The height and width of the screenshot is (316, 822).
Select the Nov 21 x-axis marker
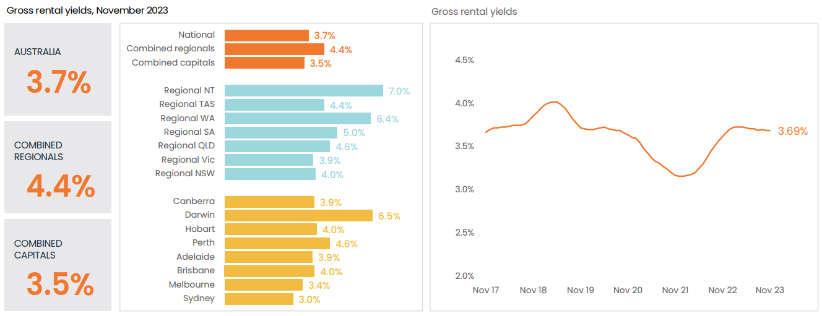(x=675, y=290)
